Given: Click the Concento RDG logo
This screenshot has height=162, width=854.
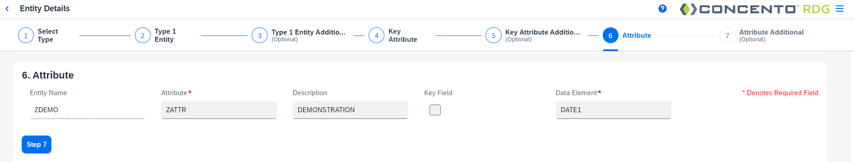Looking at the screenshot, I should (755, 9).
